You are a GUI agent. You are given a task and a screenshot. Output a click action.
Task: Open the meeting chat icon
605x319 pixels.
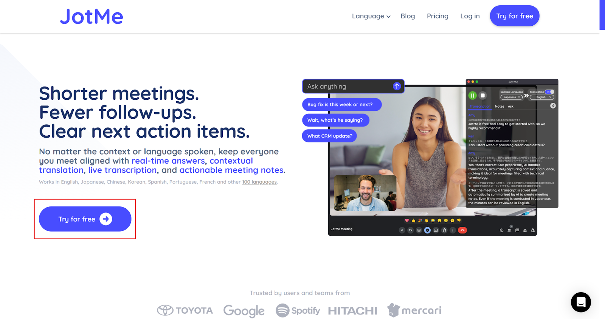pyautogui.click(x=517, y=230)
